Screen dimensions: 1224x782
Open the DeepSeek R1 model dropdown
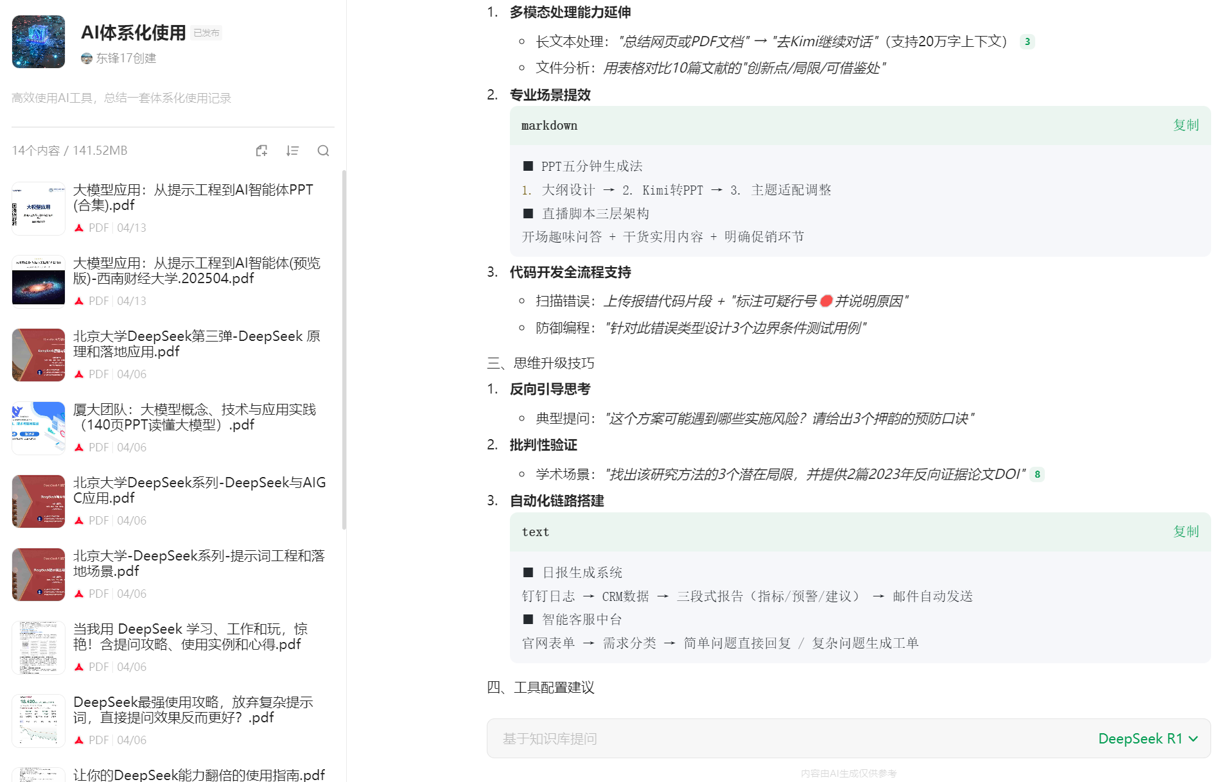point(1148,738)
